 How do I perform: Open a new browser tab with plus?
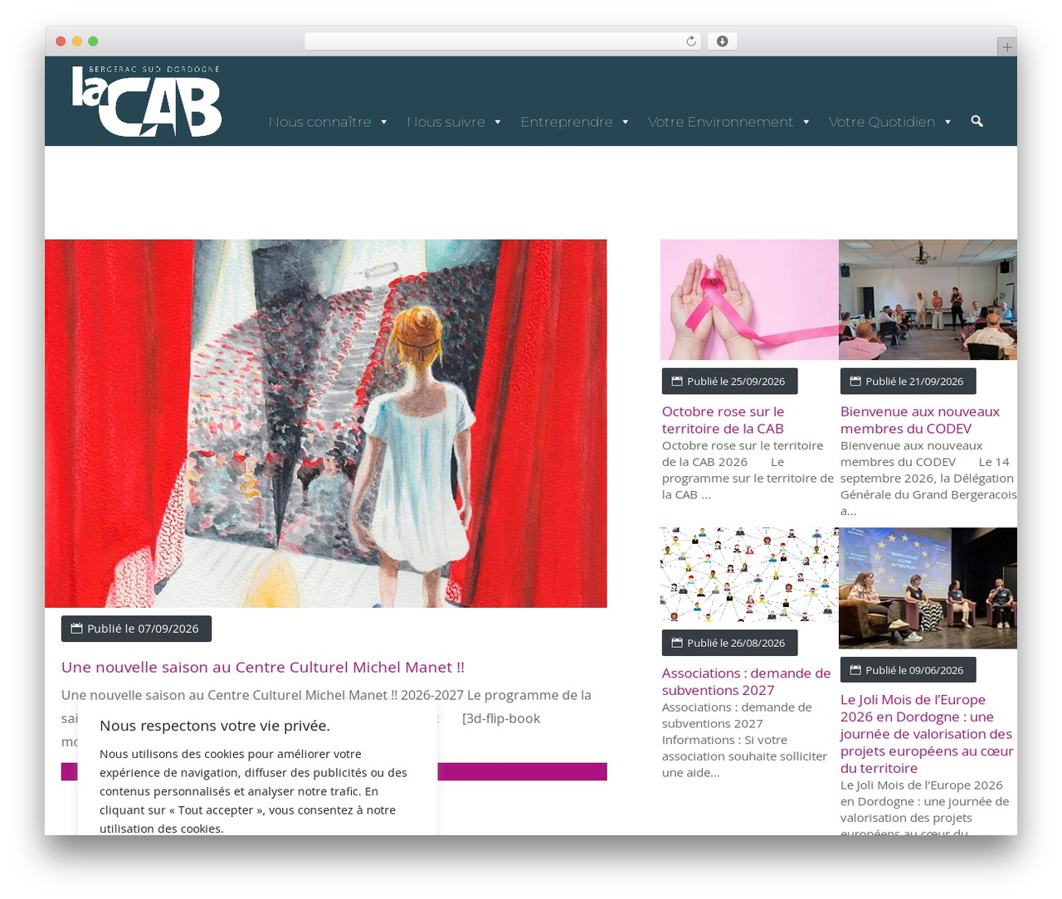coord(1006,47)
